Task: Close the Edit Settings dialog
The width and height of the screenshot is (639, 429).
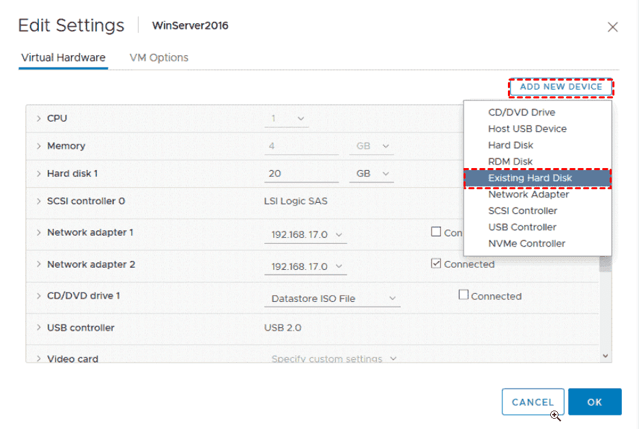Action: (x=612, y=27)
